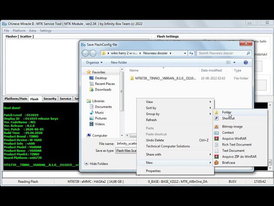
Task: Click the search magnifier icon in Save dialog
Action: tap(248, 53)
